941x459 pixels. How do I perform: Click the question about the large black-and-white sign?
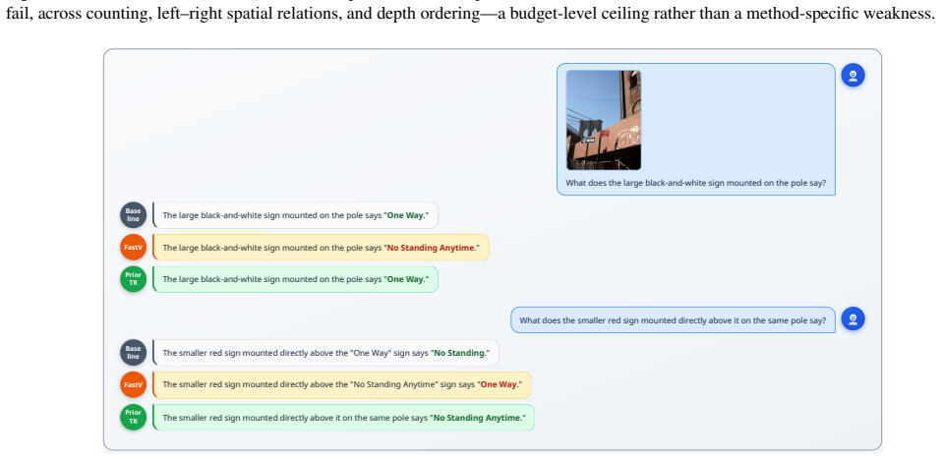tap(695, 183)
